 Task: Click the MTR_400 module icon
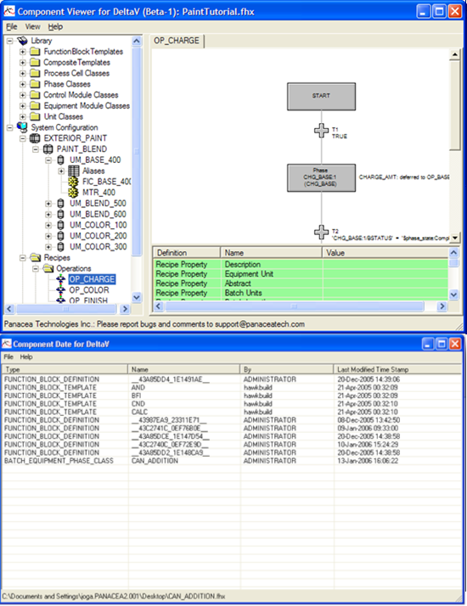[74, 192]
